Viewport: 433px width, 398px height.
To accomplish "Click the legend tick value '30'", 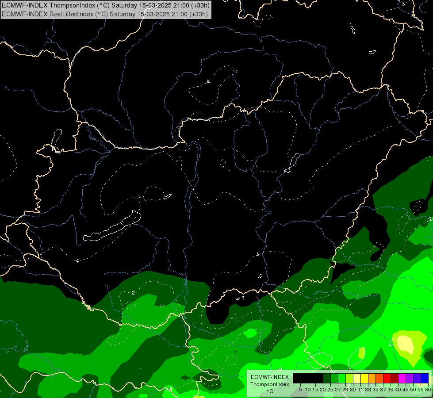I will [353, 390].
